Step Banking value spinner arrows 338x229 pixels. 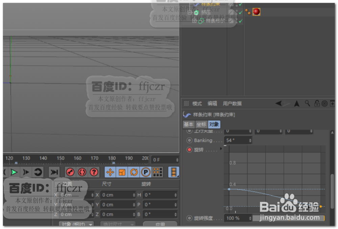tap(250, 140)
